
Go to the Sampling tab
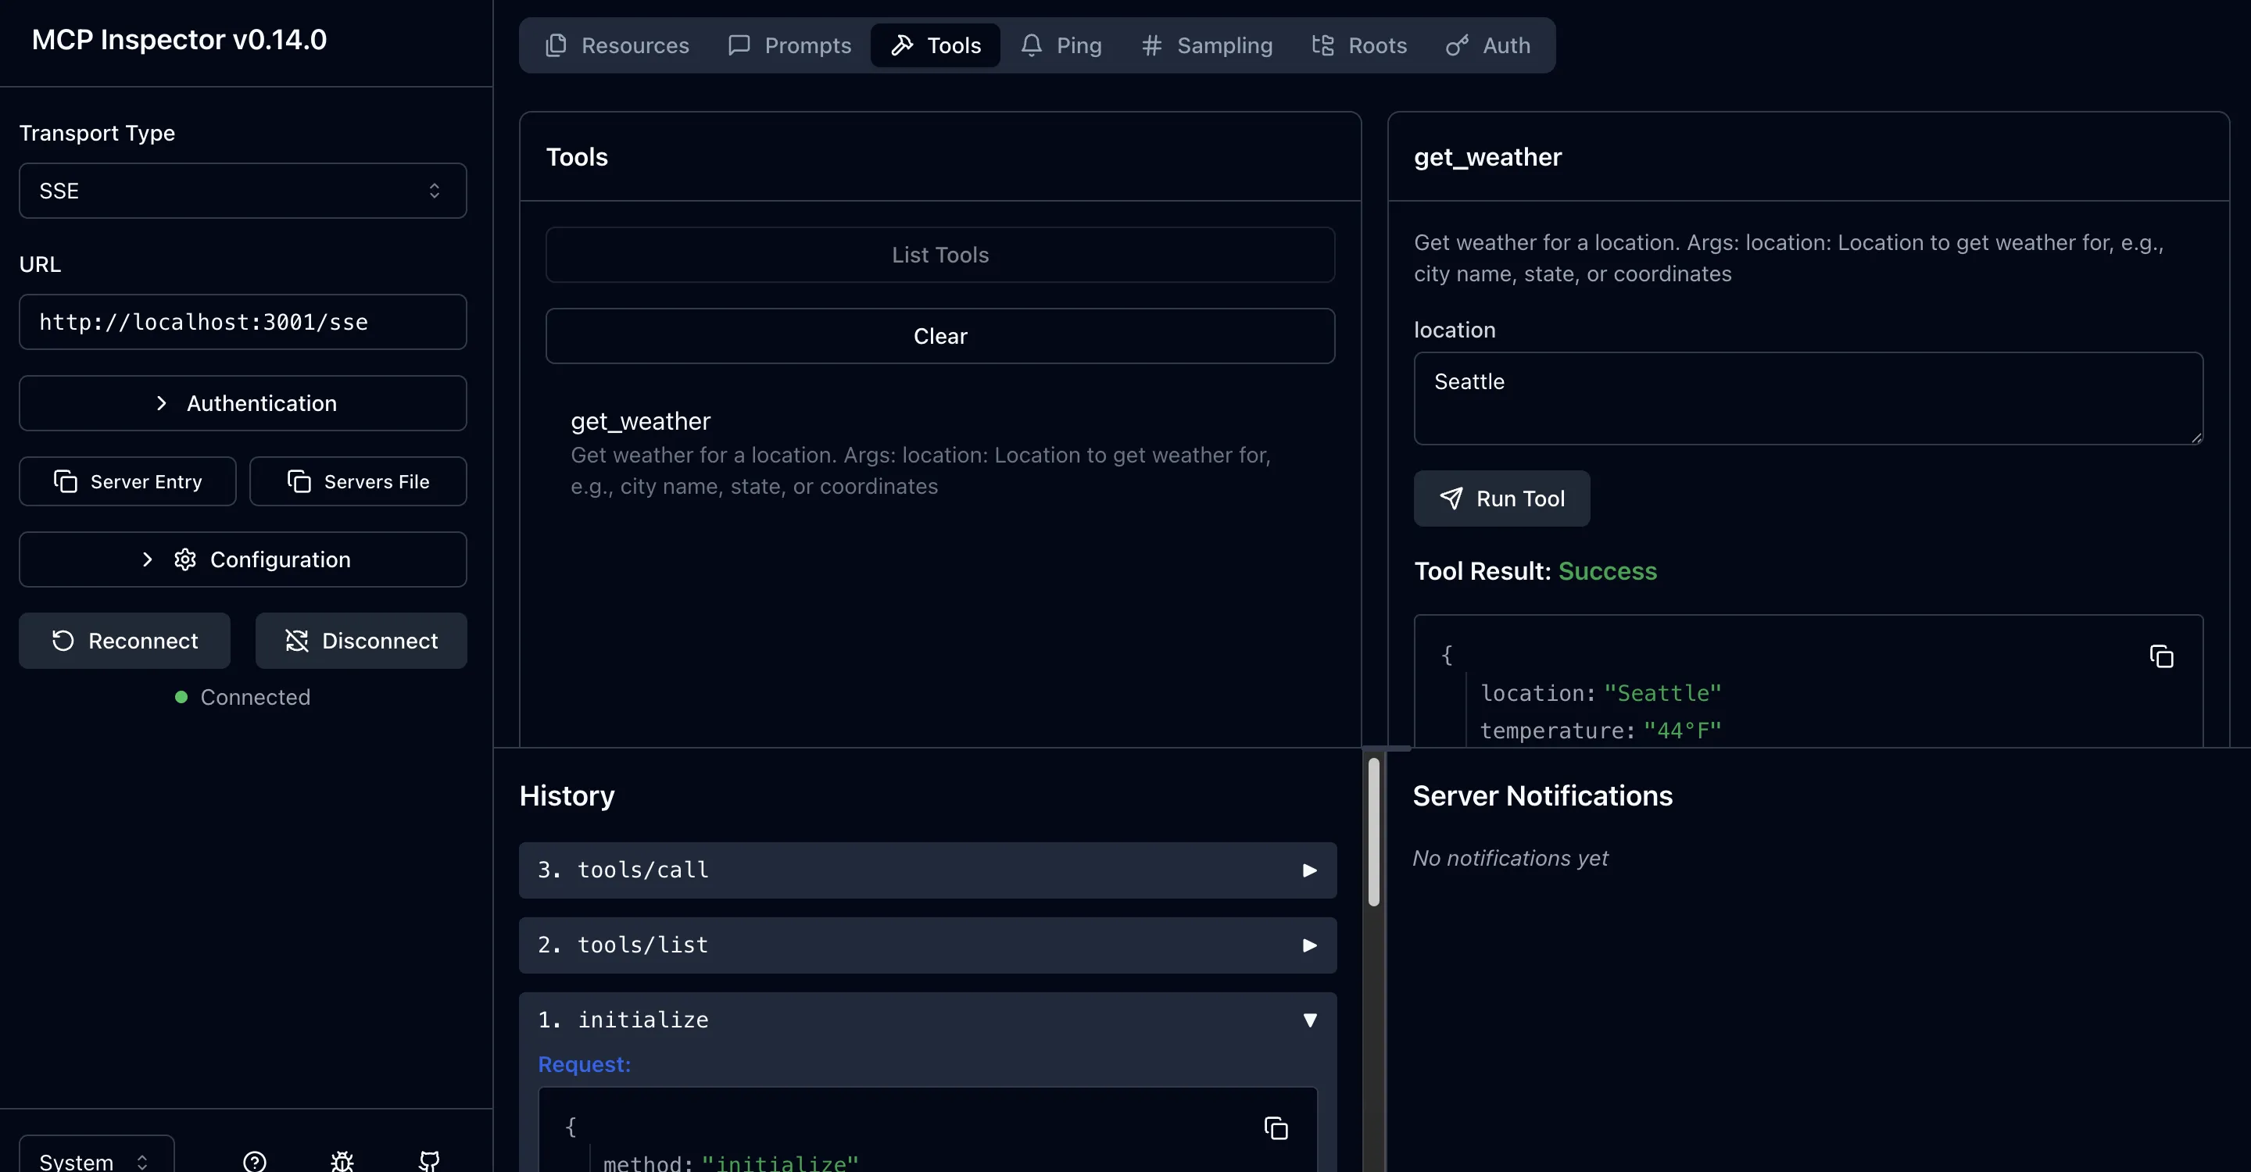(1207, 45)
